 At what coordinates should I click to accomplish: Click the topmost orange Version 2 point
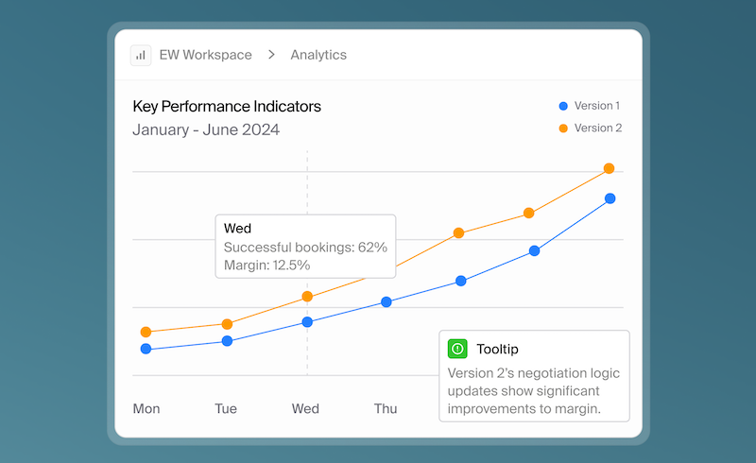609,168
